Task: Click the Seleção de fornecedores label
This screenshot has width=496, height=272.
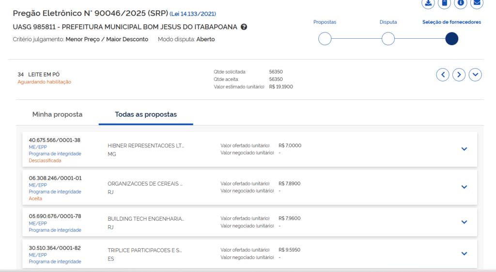Action: point(452,22)
